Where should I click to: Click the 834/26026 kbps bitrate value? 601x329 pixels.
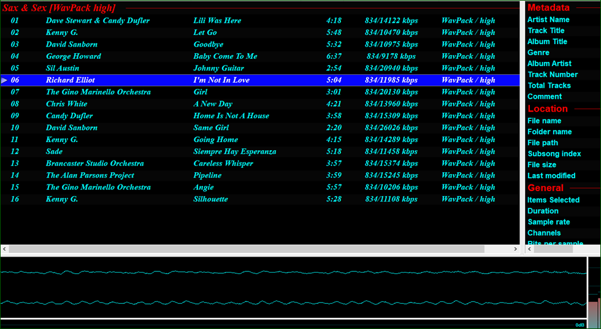[391, 127]
